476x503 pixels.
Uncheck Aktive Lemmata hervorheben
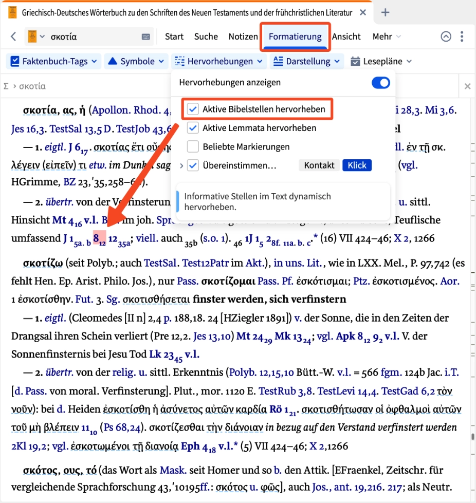[193, 128]
